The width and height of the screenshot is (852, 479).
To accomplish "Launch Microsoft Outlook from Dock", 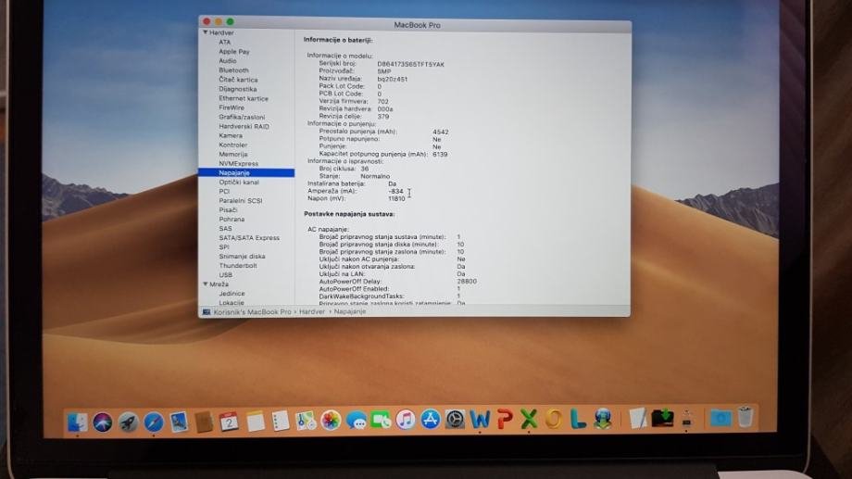I will pos(554,419).
